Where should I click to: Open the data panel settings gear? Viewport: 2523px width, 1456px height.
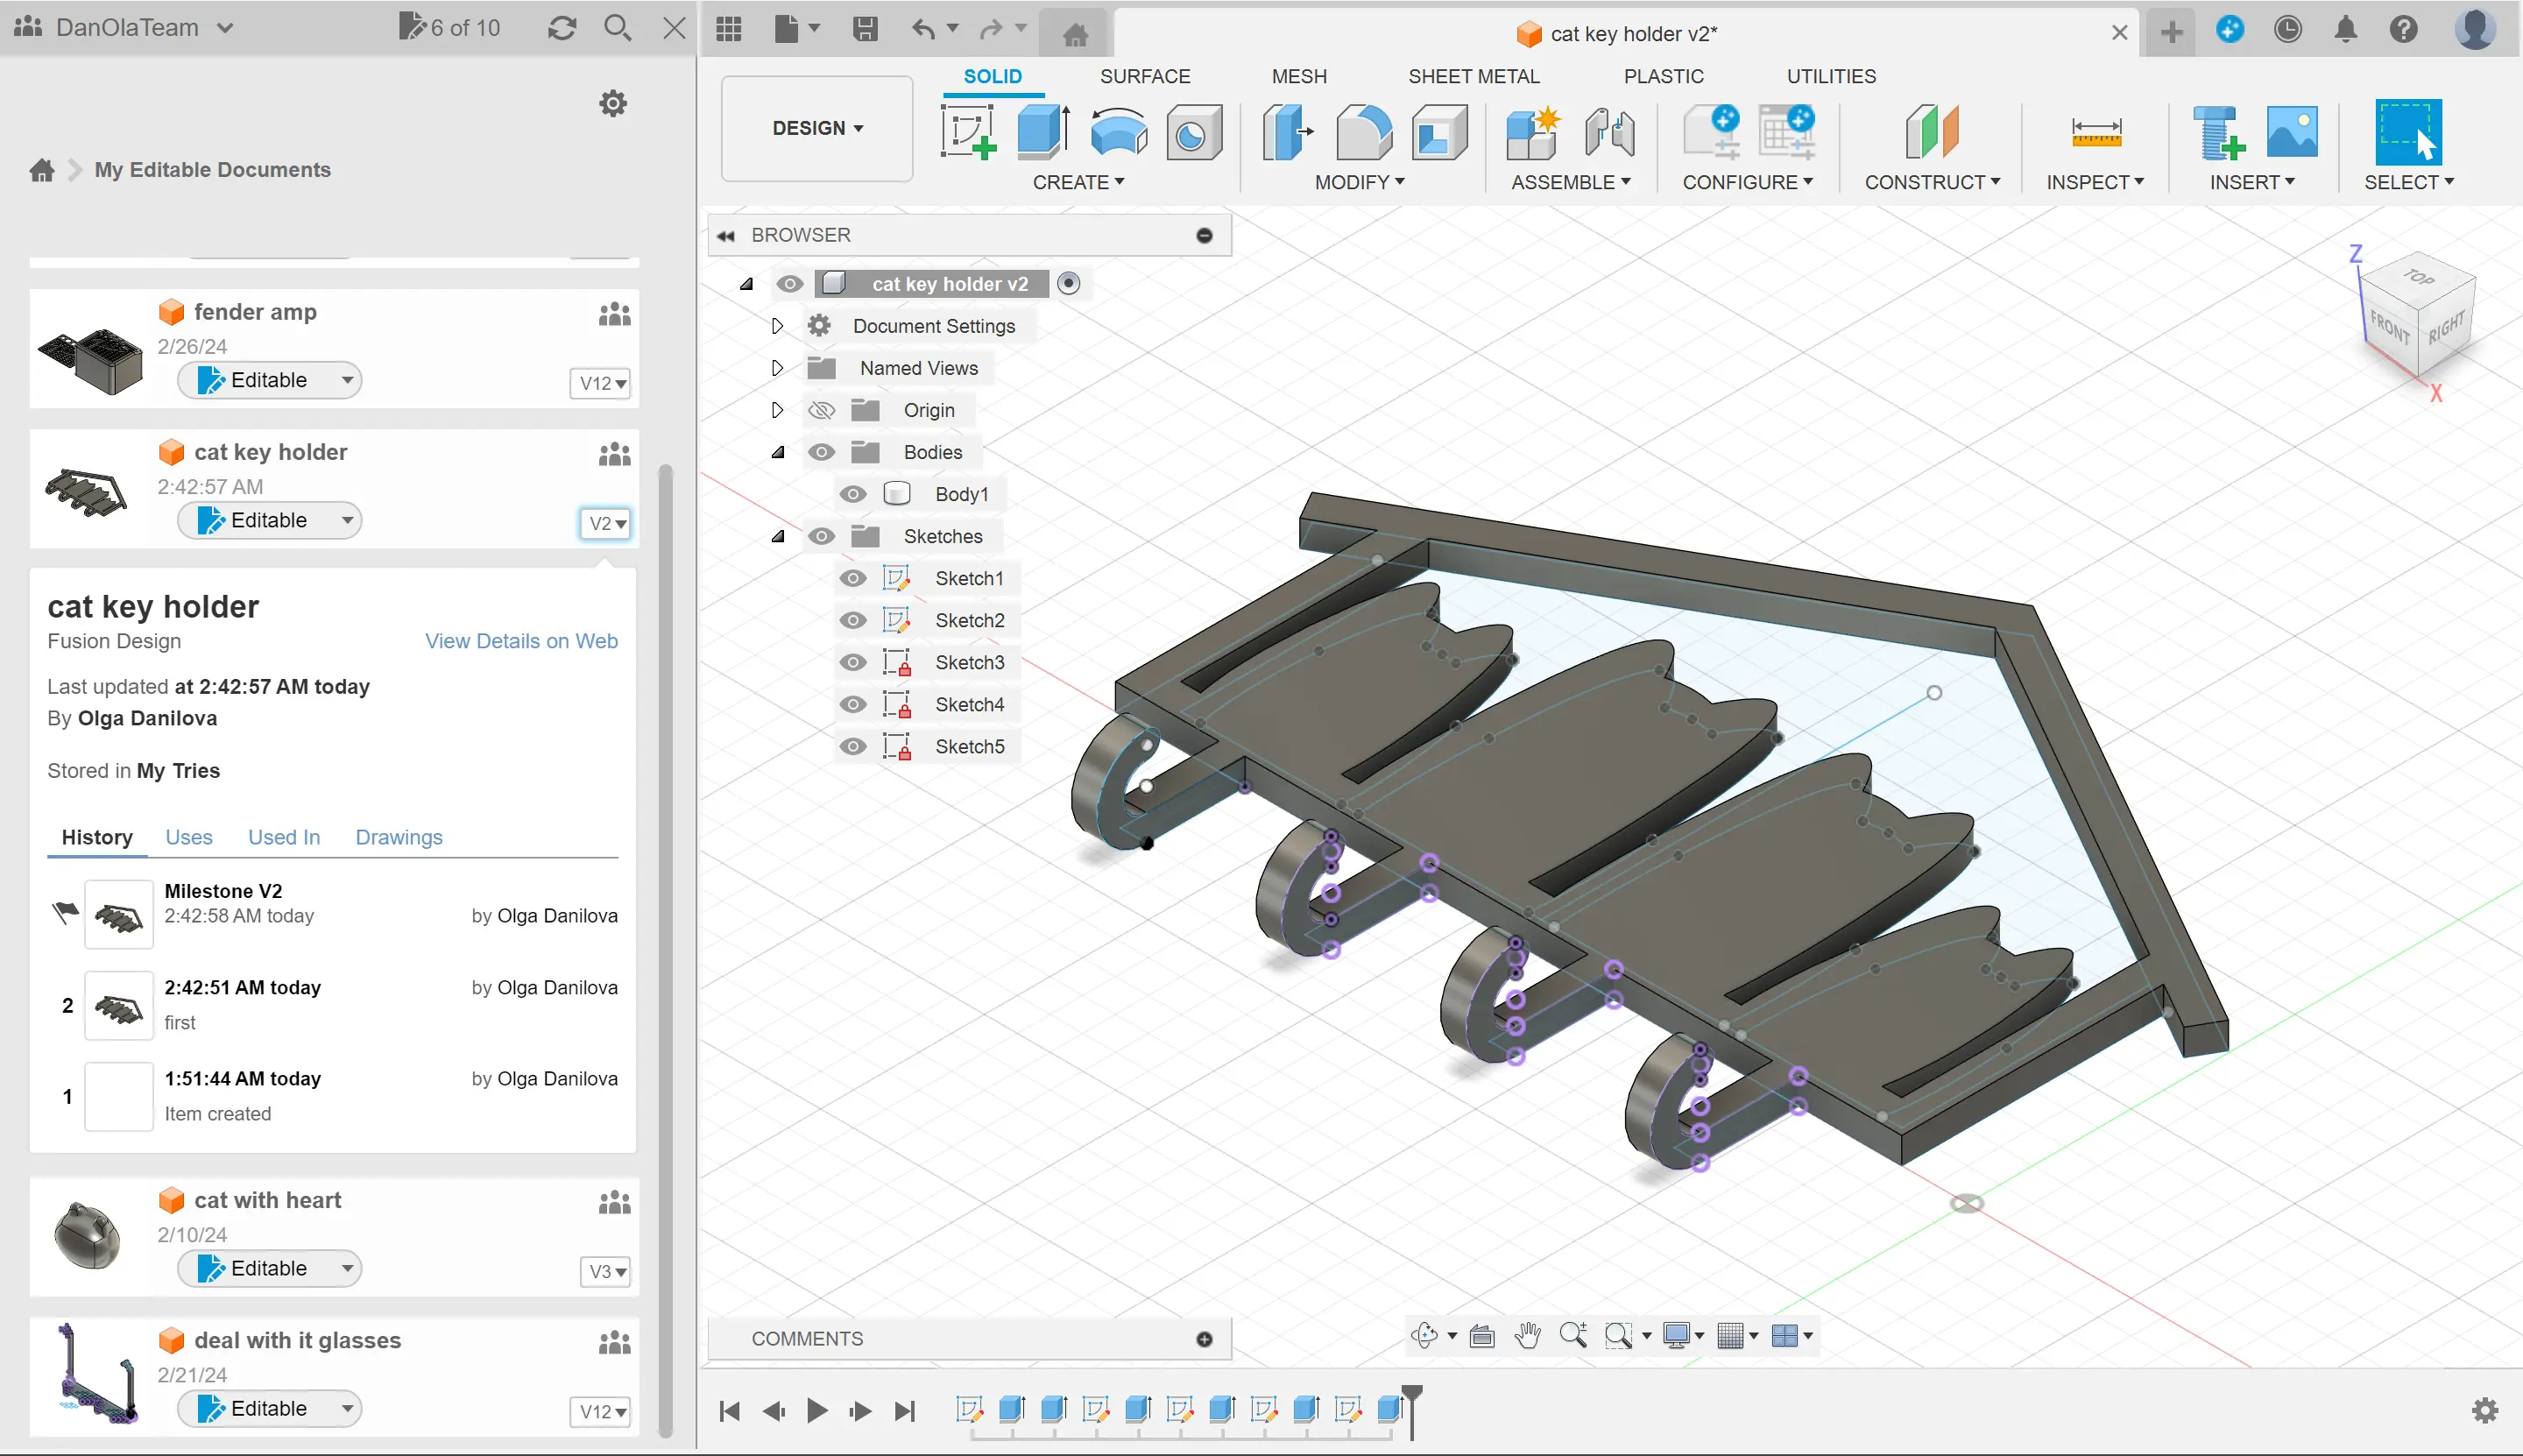(612, 103)
